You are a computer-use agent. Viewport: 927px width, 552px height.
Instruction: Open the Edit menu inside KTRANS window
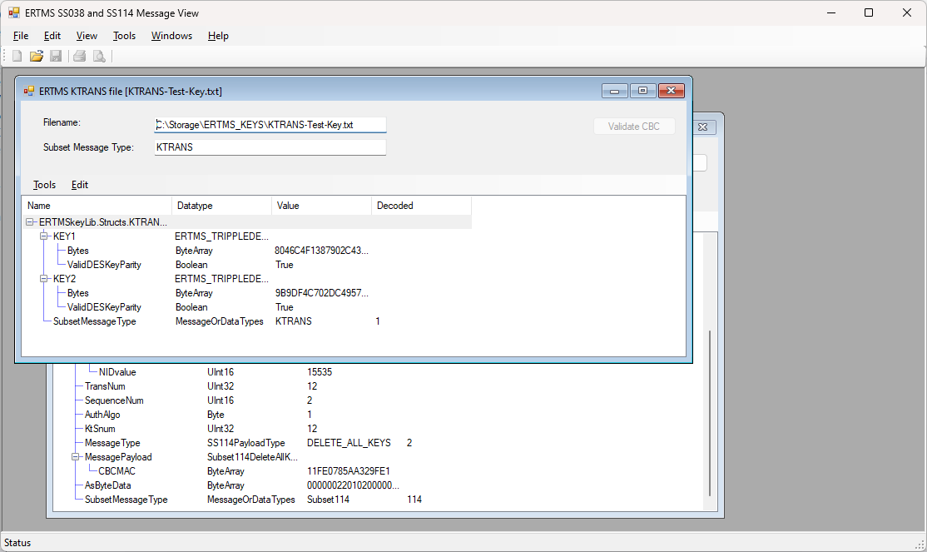click(80, 185)
